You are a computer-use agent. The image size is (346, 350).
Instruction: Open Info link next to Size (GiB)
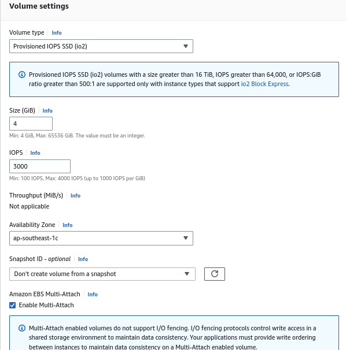tap(47, 111)
